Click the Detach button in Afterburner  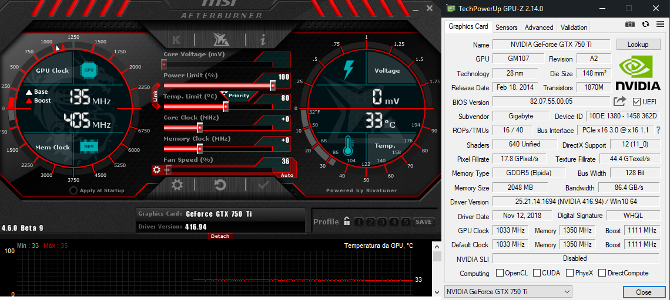tap(220, 236)
